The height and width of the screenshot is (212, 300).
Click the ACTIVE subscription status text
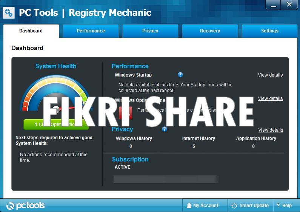[122, 167]
